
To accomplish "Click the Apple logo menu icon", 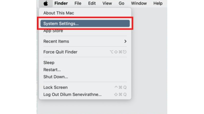I will [46, 3].
